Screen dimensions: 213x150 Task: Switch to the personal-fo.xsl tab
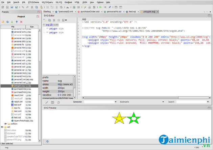pos(114,11)
